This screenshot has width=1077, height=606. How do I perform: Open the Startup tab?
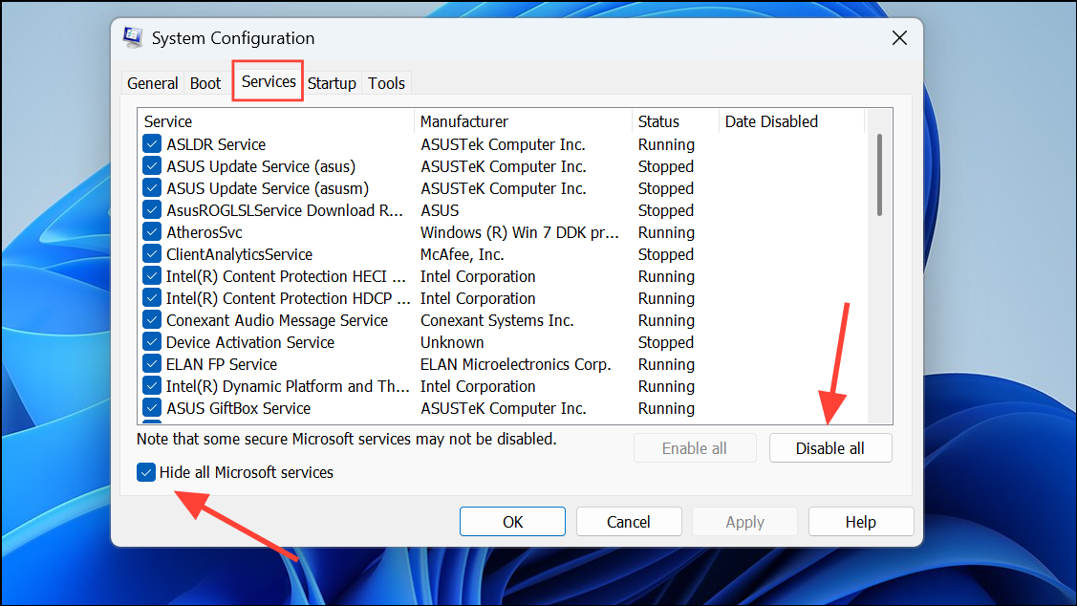(x=332, y=83)
